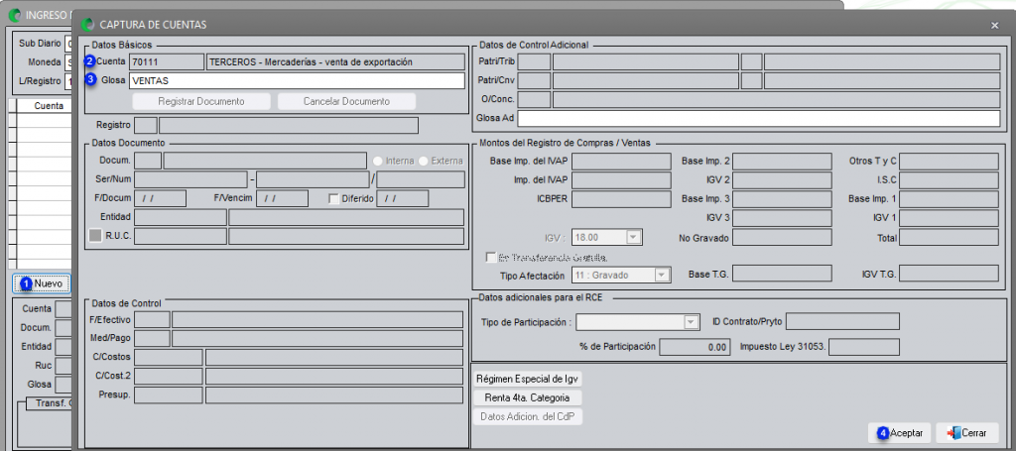Click the Cancelar Documento button
The height and width of the screenshot is (451, 1016).
click(346, 101)
